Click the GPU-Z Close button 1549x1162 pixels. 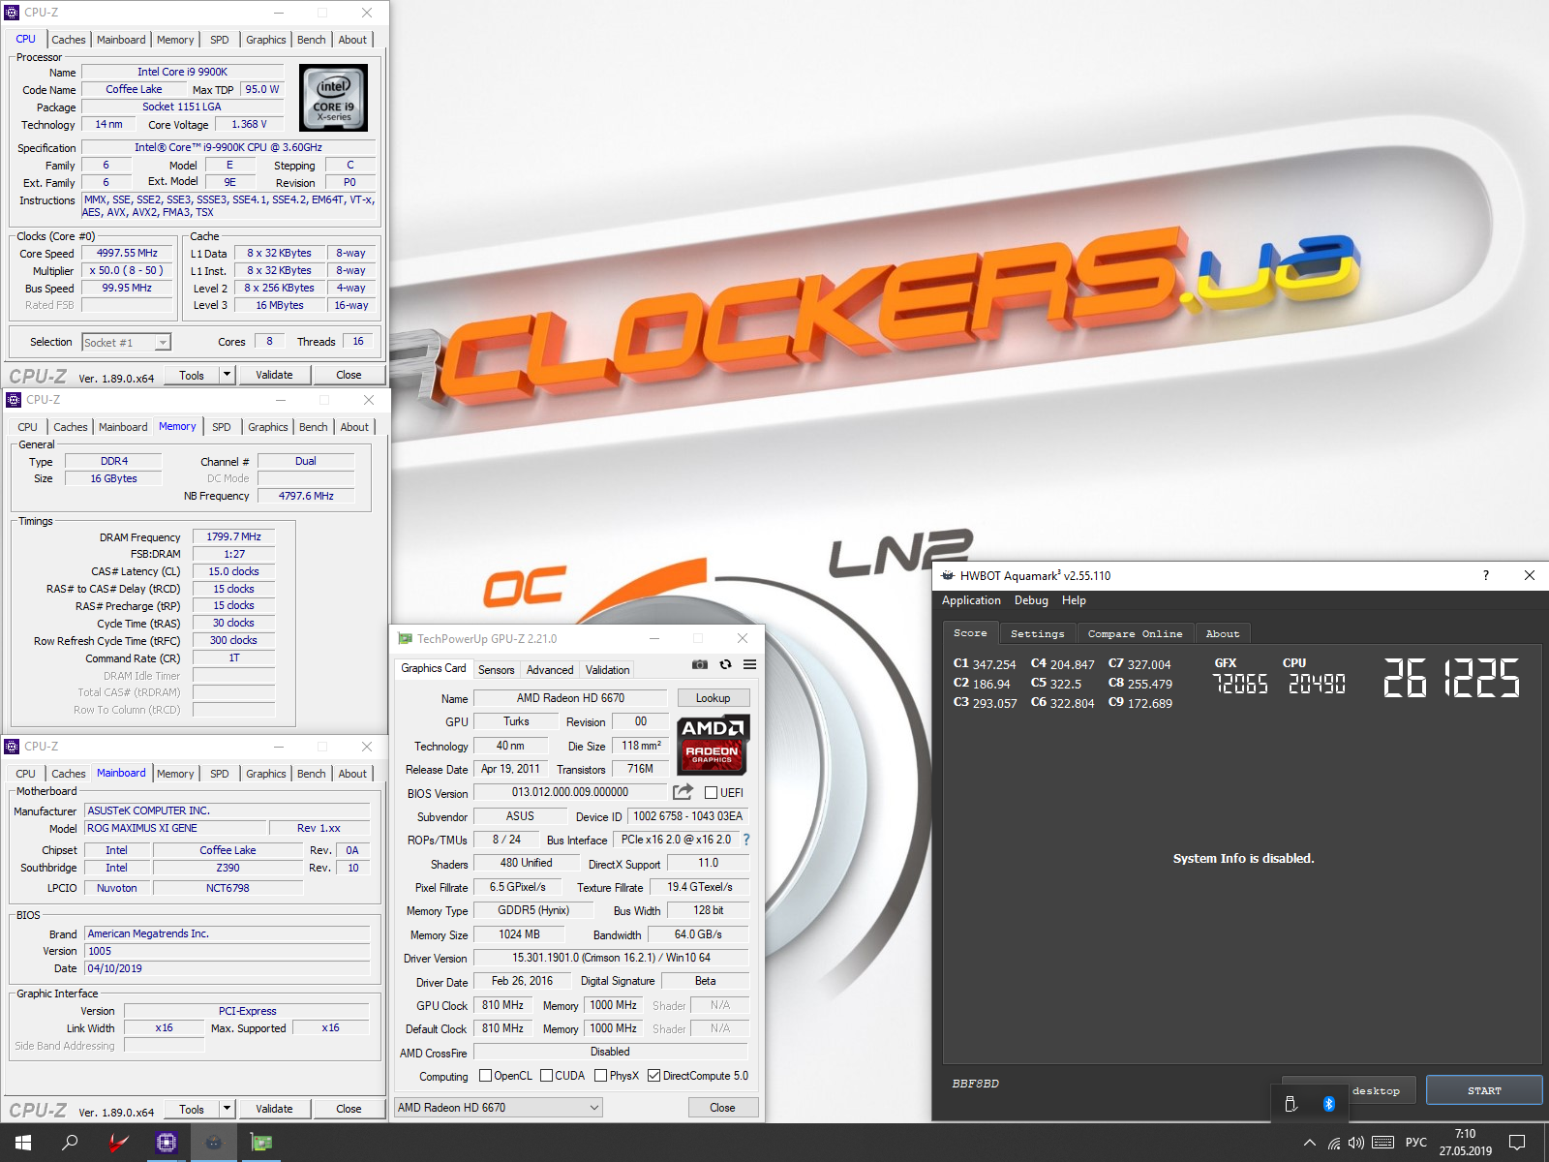722,1108
